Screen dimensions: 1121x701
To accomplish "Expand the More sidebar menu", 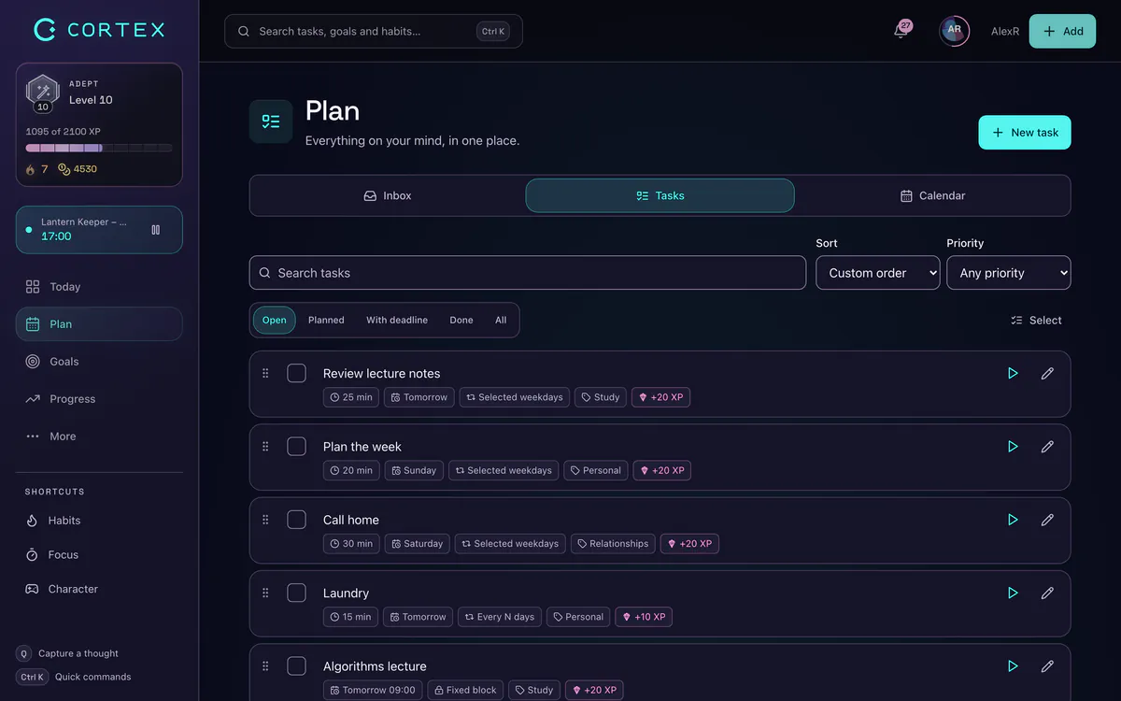I will [99, 436].
